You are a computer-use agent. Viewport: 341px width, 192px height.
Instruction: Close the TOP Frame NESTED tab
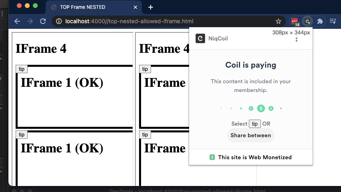click(135, 7)
